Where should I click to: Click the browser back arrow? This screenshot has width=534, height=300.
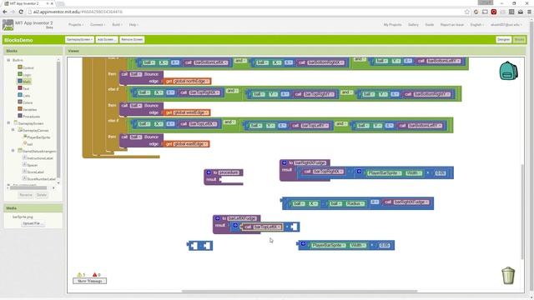click(x=5, y=12)
